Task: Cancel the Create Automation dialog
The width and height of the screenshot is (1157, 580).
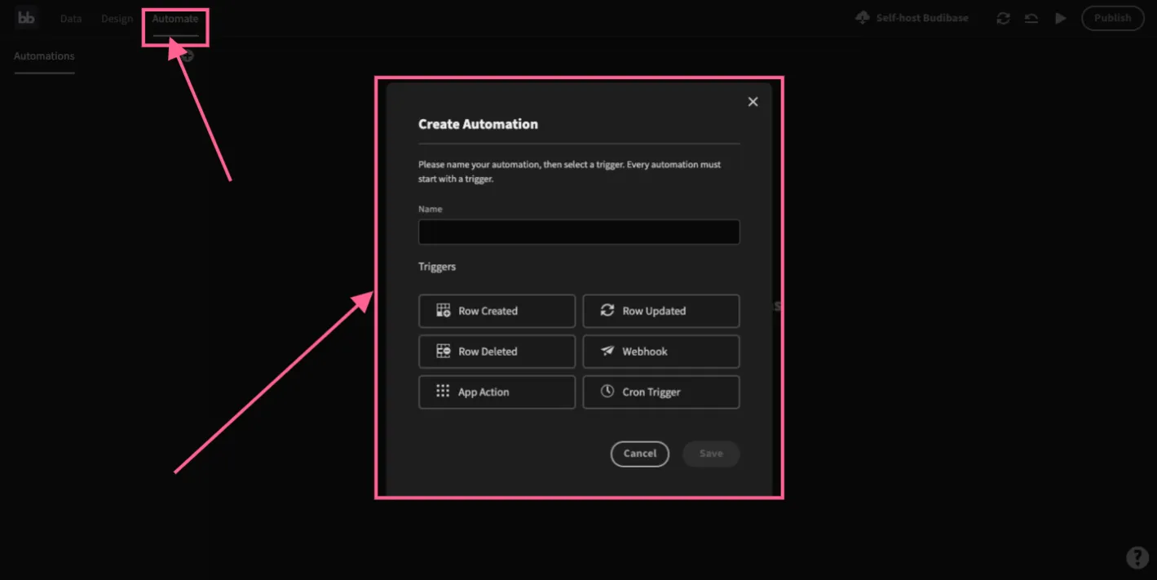Action: click(x=640, y=454)
